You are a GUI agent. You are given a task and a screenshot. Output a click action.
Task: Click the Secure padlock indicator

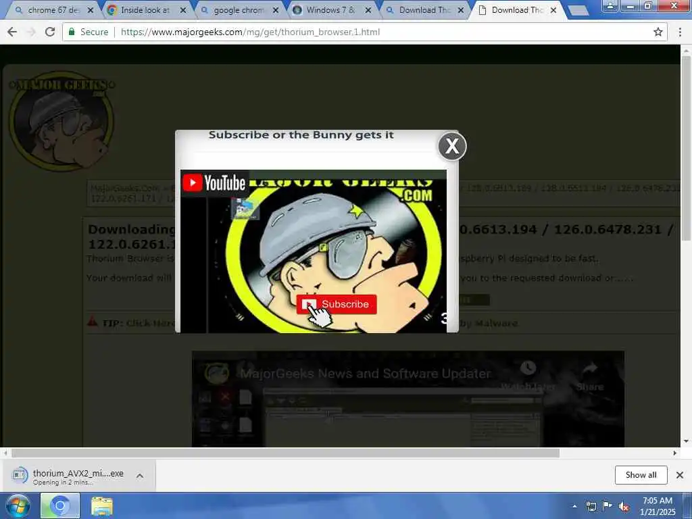coord(89,32)
